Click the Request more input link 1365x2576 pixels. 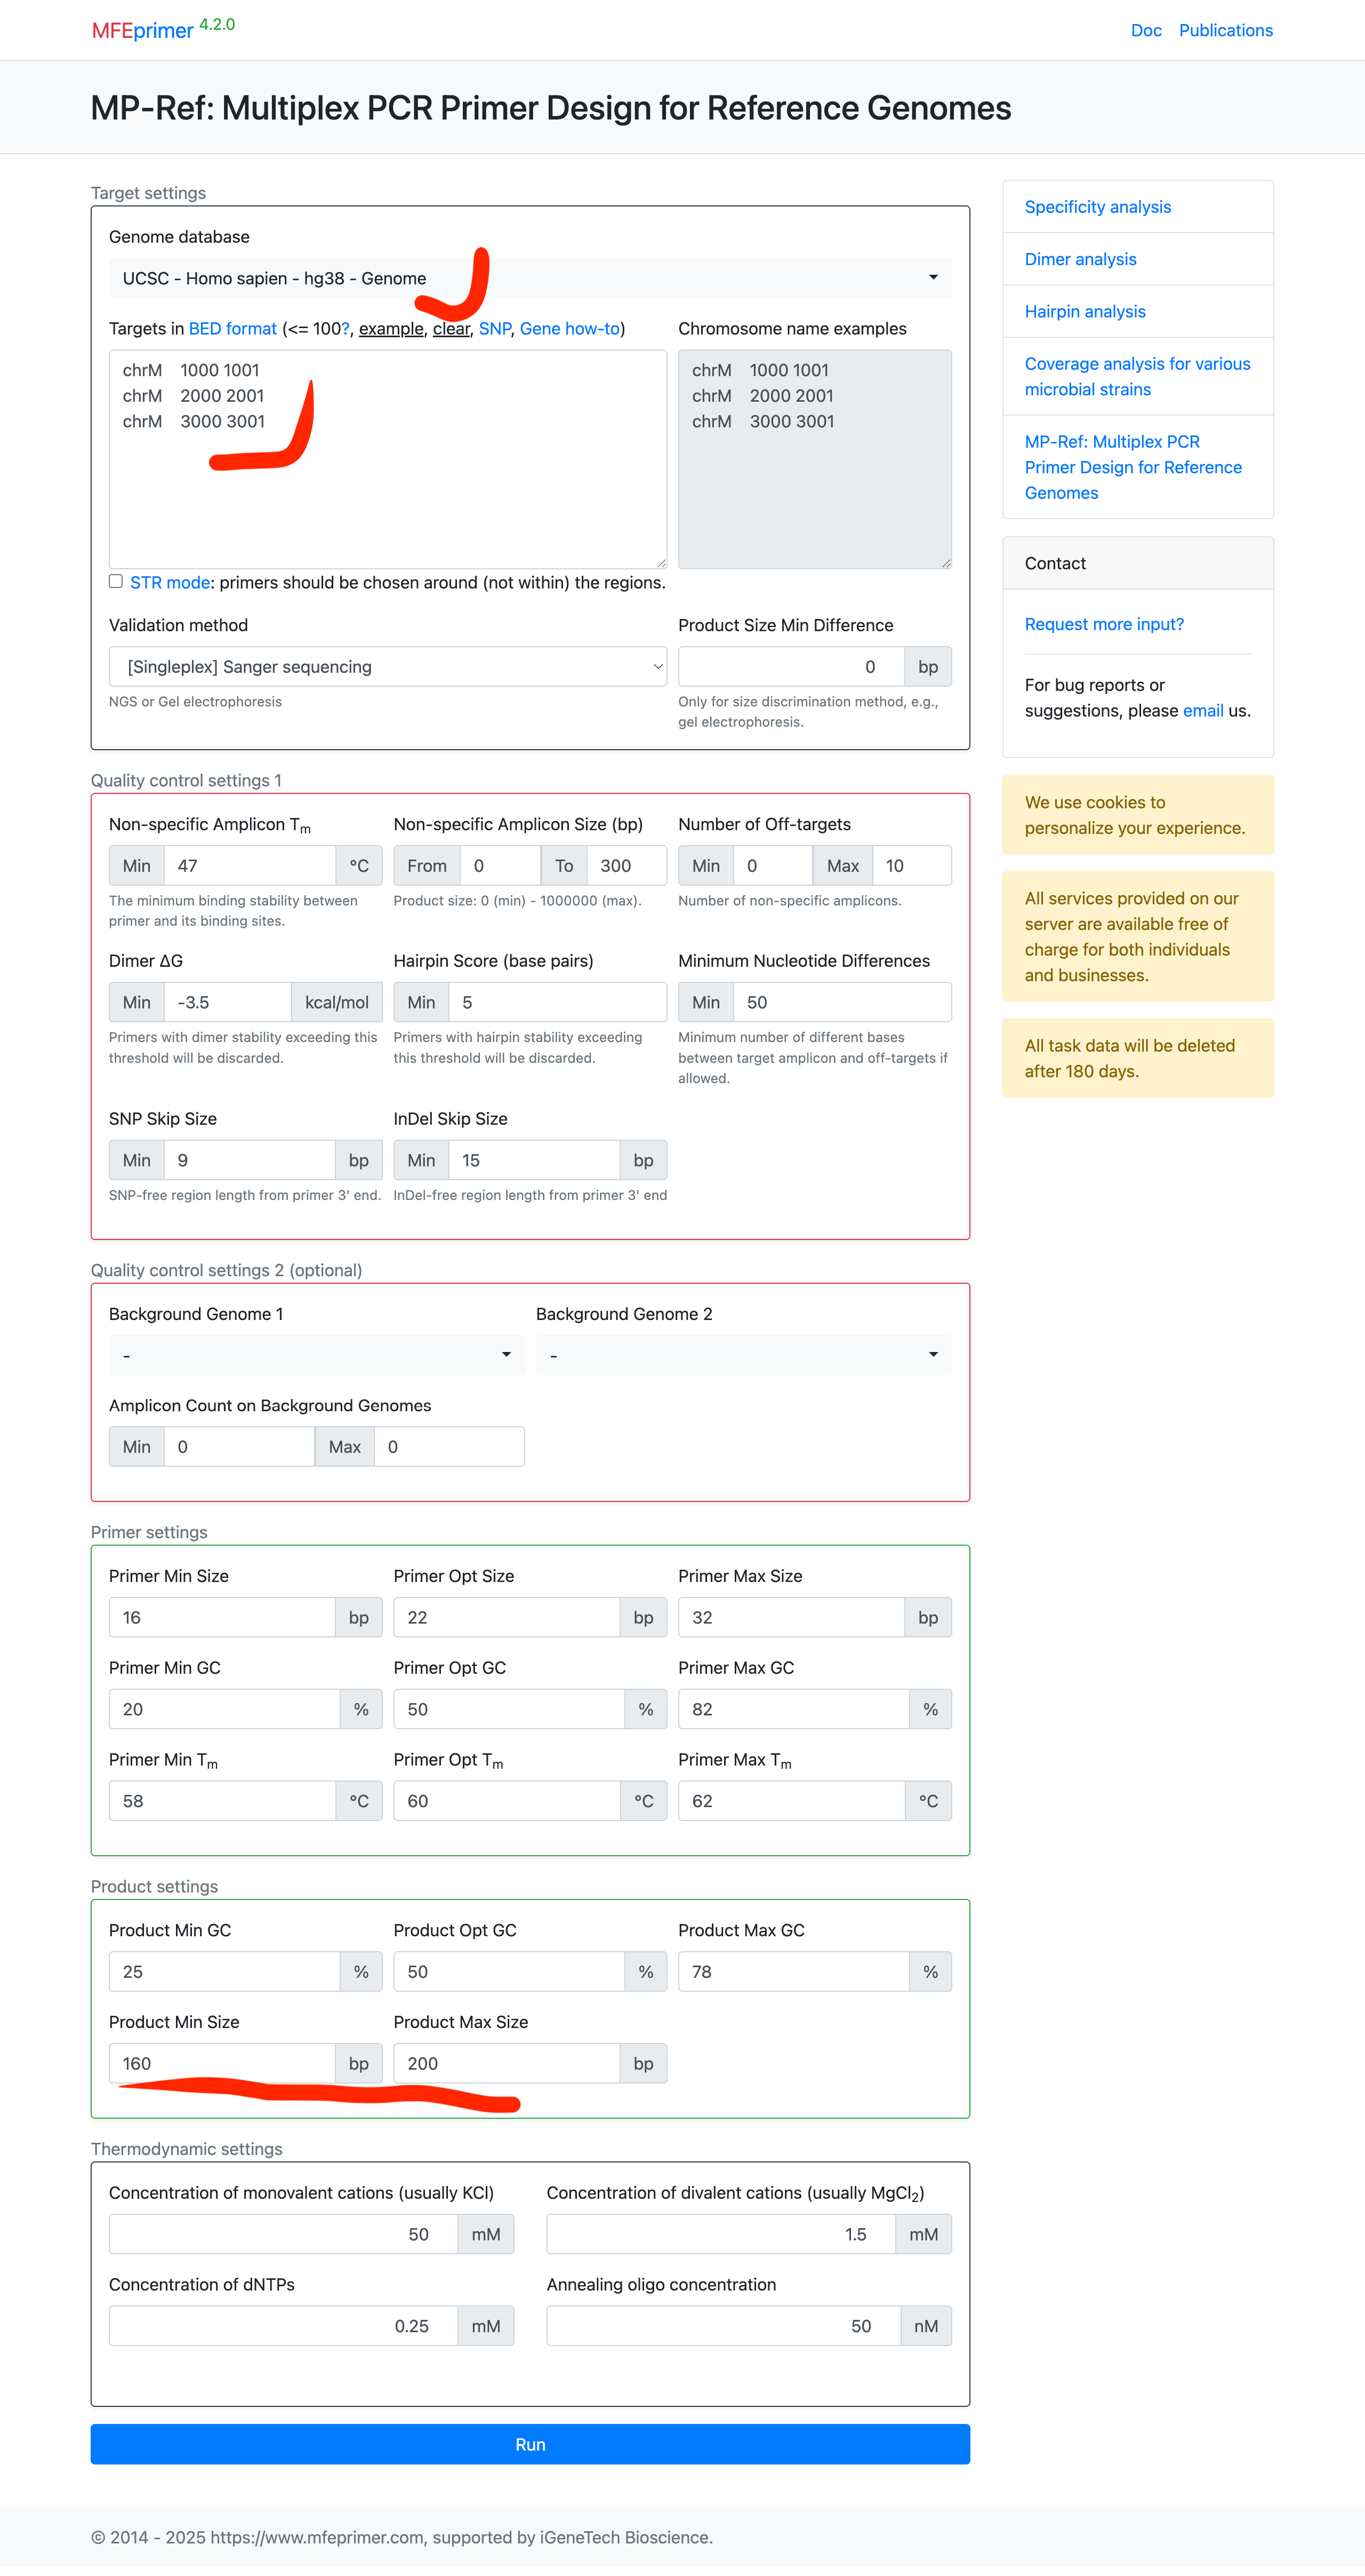(1103, 624)
